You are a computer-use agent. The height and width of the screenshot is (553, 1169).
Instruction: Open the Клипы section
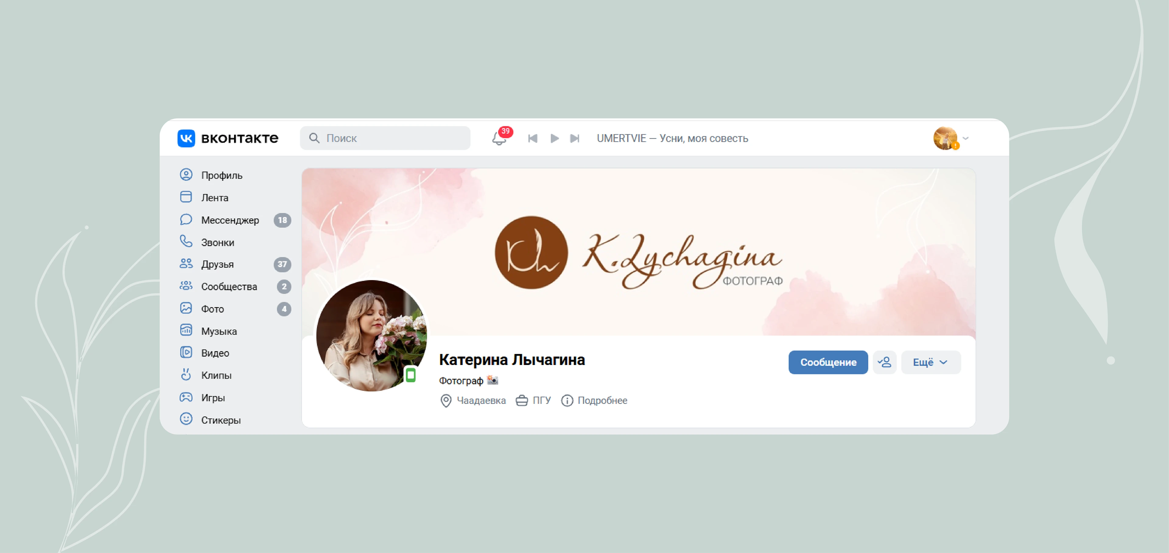coord(216,375)
